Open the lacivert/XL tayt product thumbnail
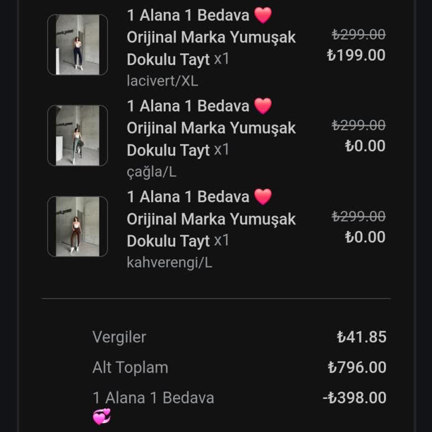The width and height of the screenshot is (432, 432). point(78,44)
